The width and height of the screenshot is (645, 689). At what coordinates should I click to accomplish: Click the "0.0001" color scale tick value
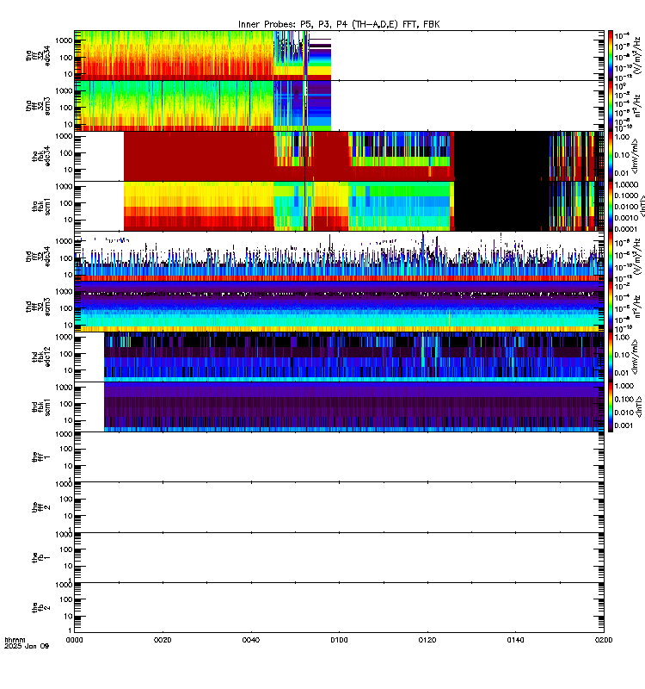click(x=625, y=229)
